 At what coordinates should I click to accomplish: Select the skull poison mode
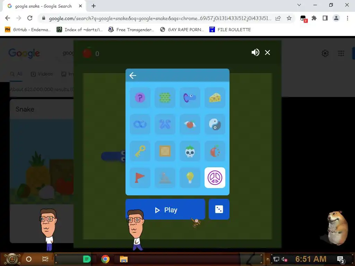coord(190,151)
